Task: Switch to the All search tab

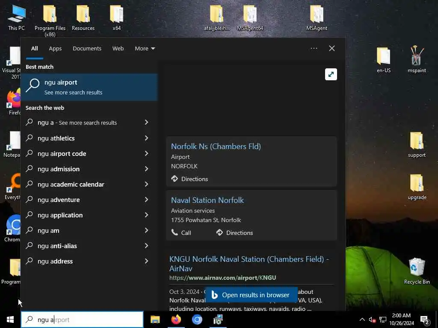Action: click(x=34, y=49)
